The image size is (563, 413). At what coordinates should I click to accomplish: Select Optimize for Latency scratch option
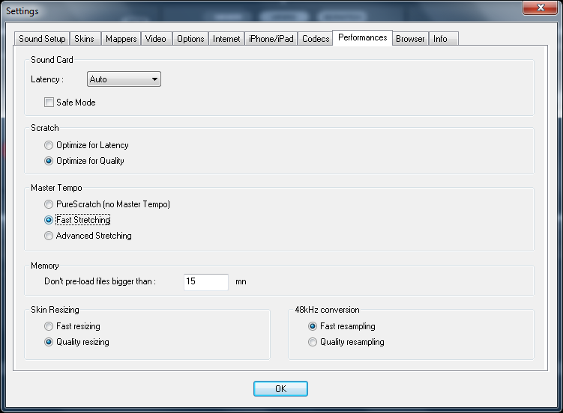tap(49, 145)
